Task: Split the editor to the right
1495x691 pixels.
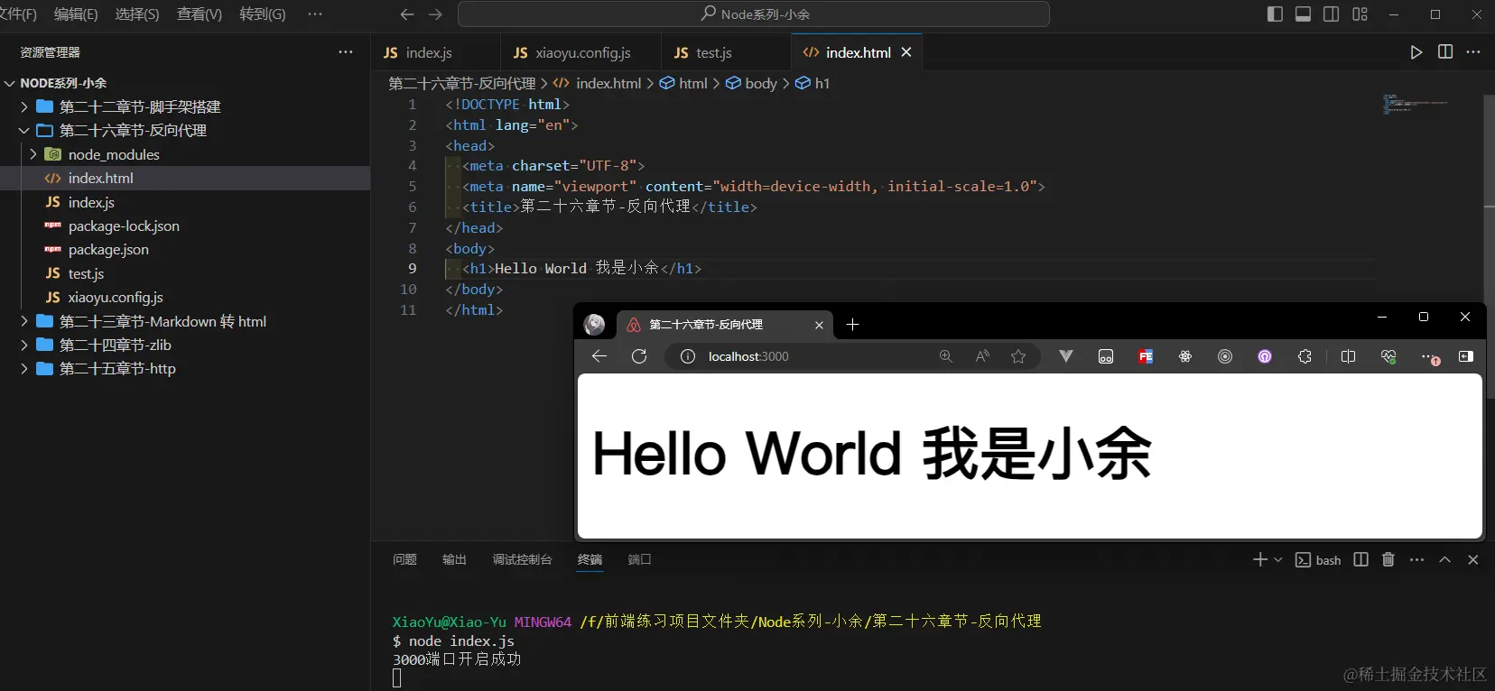Action: point(1445,52)
